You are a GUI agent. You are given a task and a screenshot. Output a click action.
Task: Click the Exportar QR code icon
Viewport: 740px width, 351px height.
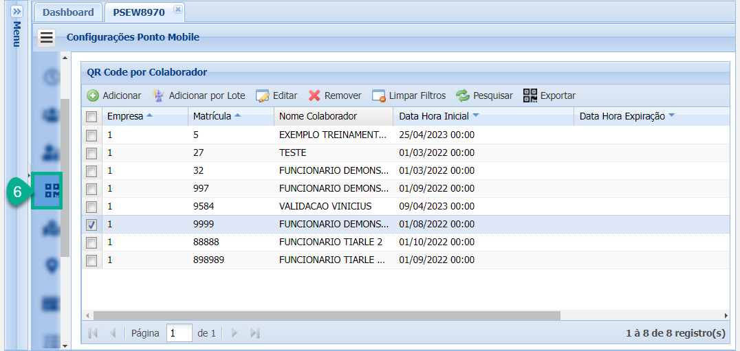[530, 95]
